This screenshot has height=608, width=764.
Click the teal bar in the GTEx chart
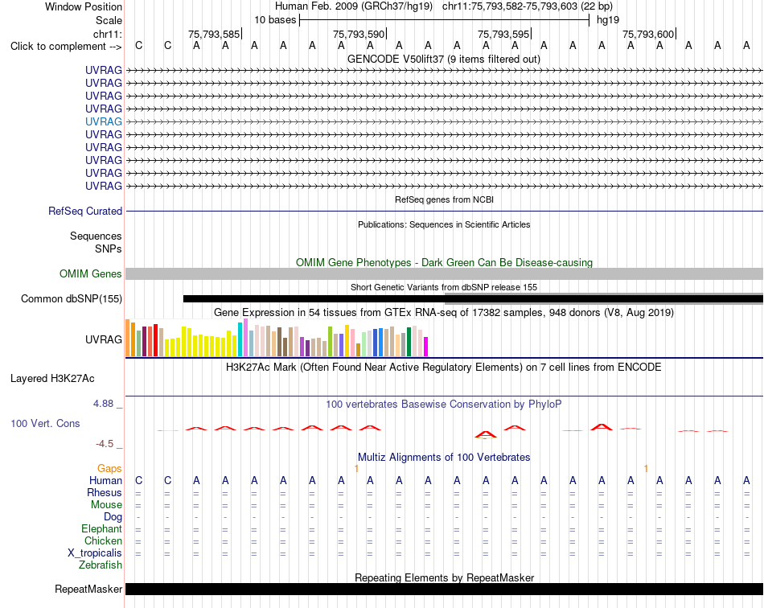[x=240, y=339]
